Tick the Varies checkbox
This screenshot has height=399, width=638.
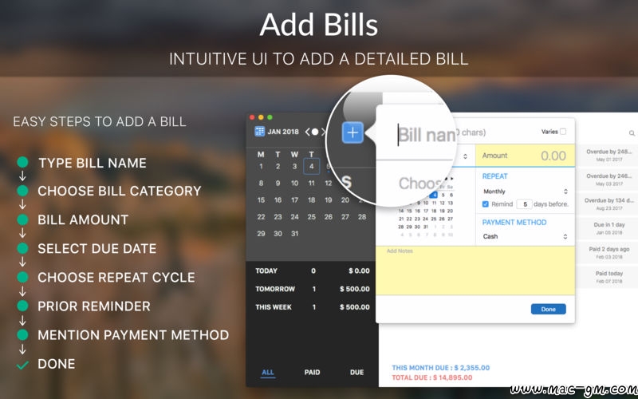pos(563,132)
